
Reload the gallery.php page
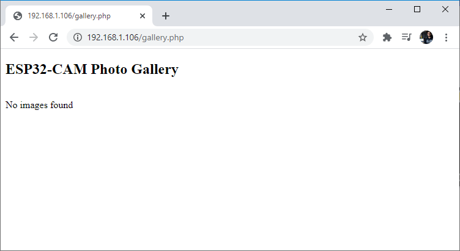click(53, 37)
